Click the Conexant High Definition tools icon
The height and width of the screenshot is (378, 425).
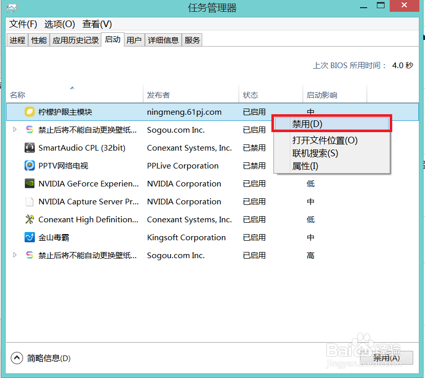click(30, 219)
